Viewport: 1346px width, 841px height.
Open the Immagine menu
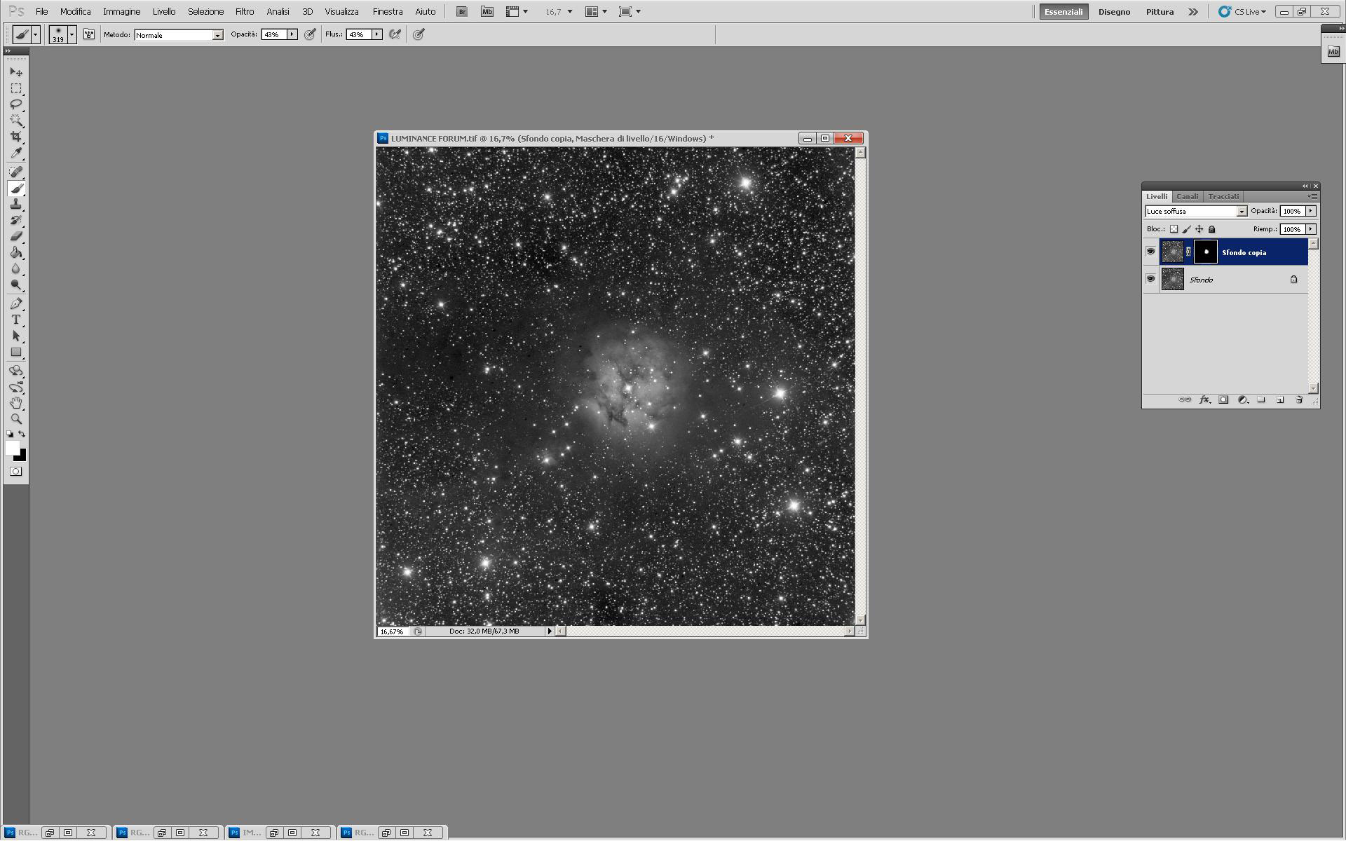click(122, 12)
